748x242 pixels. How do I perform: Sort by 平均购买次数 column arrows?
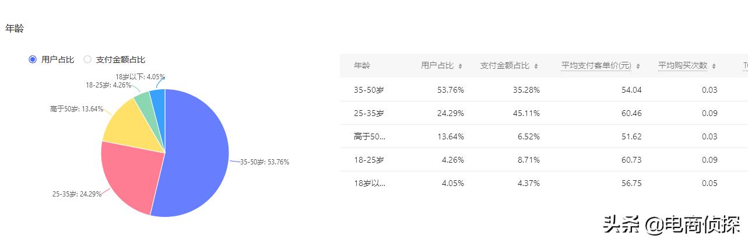714,66
